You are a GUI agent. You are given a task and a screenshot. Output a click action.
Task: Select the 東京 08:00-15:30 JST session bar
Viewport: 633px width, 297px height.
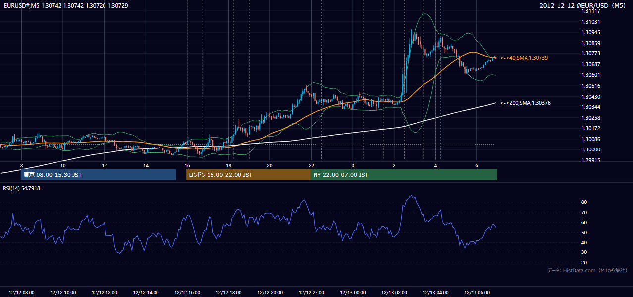pyautogui.click(x=99, y=175)
